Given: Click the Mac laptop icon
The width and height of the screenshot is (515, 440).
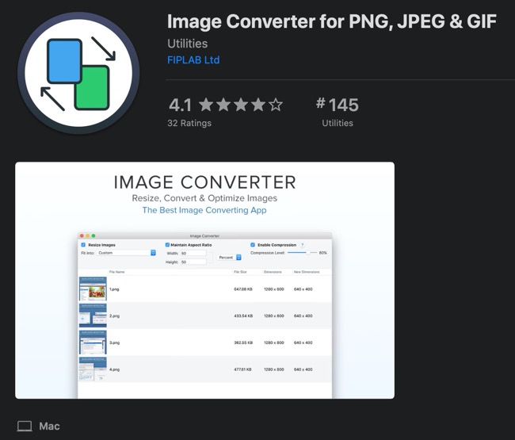Looking at the screenshot, I should 25,427.
